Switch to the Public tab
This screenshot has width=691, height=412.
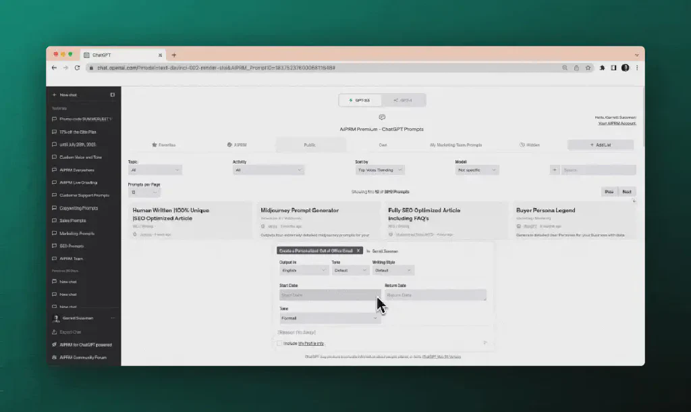310,145
